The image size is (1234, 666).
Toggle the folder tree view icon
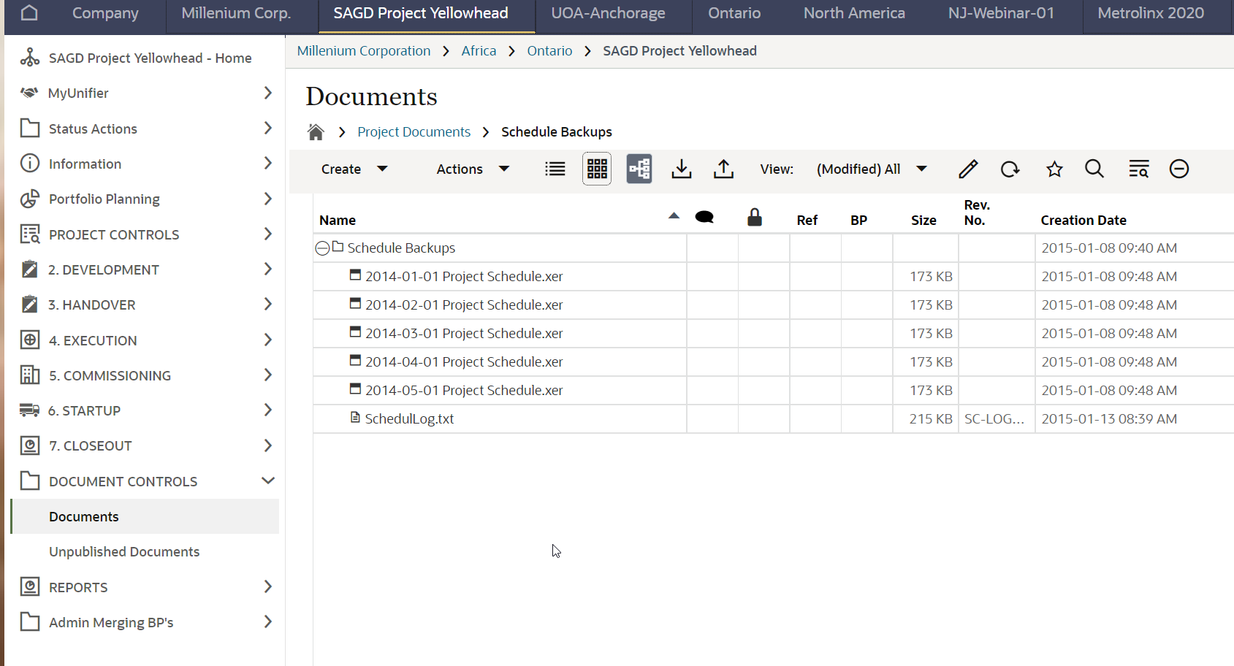[639, 169]
